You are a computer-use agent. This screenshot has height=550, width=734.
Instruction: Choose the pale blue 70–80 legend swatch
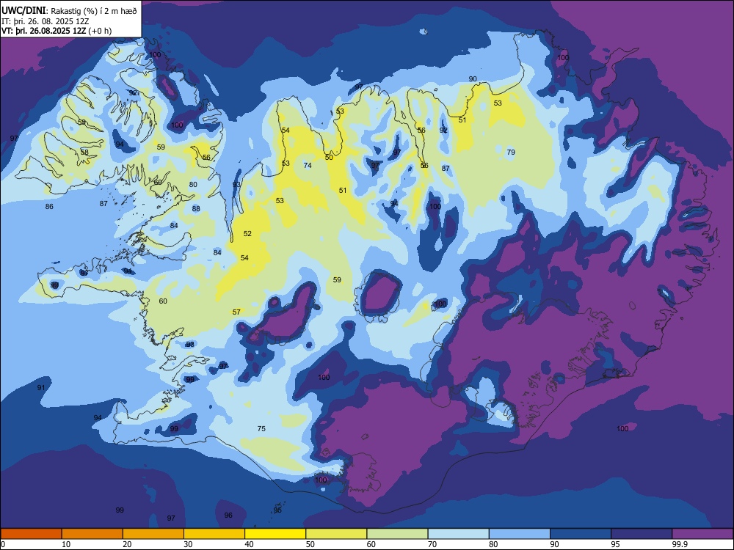pyautogui.click(x=458, y=534)
